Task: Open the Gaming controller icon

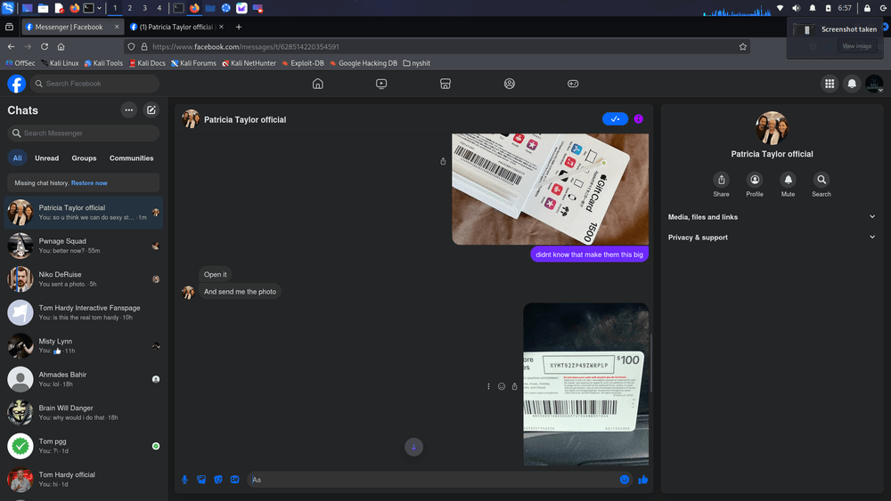Action: point(573,84)
